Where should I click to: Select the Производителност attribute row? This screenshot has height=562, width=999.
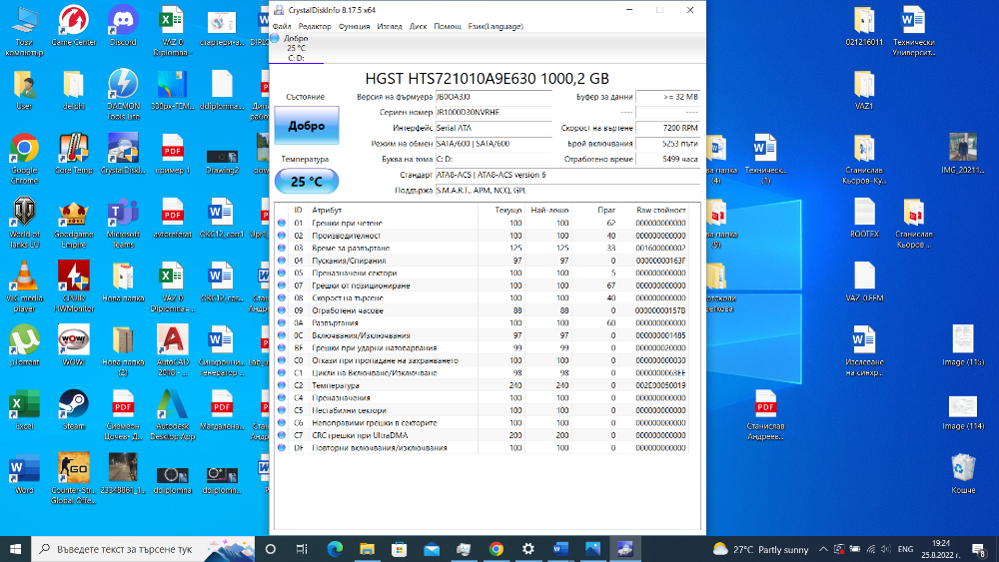(x=483, y=236)
